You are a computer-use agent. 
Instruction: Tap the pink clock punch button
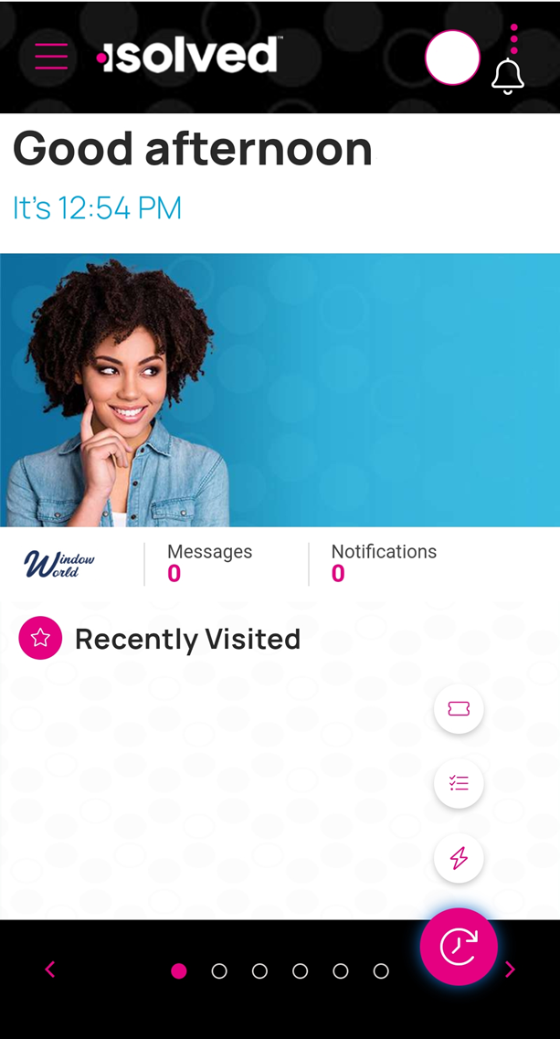coord(459,946)
